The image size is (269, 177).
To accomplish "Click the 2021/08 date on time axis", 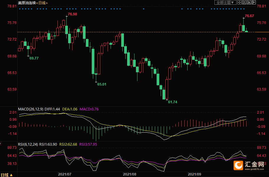I will (x=129, y=175).
